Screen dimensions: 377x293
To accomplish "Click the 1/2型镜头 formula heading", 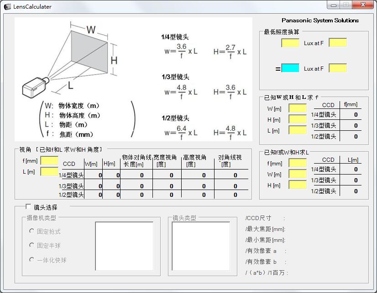I will pos(175,118).
